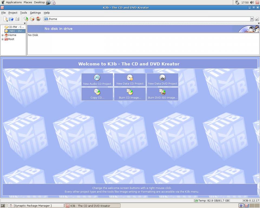Image resolution: width=260 pixels, height=208 pixels.
Task: Click the K3b 0.12.17 version label
Action: (x=251, y=200)
